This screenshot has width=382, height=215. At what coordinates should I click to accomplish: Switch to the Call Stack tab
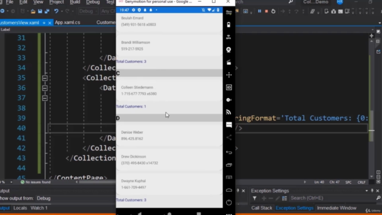tap(261, 208)
